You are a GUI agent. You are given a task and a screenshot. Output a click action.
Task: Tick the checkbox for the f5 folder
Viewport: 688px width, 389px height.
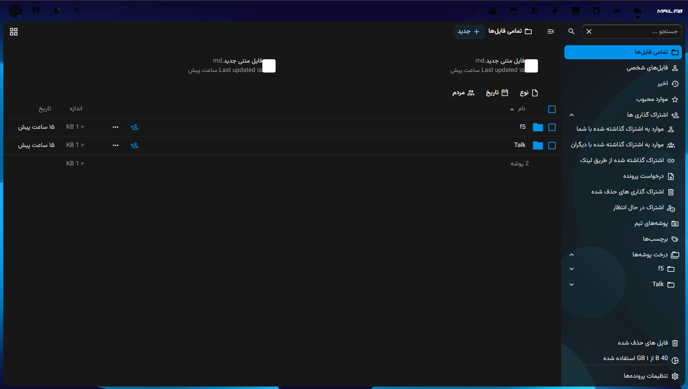pos(552,127)
